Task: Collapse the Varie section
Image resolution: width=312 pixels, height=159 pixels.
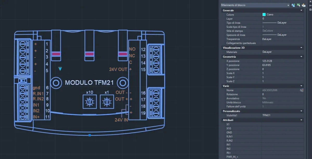Action: click(301, 86)
